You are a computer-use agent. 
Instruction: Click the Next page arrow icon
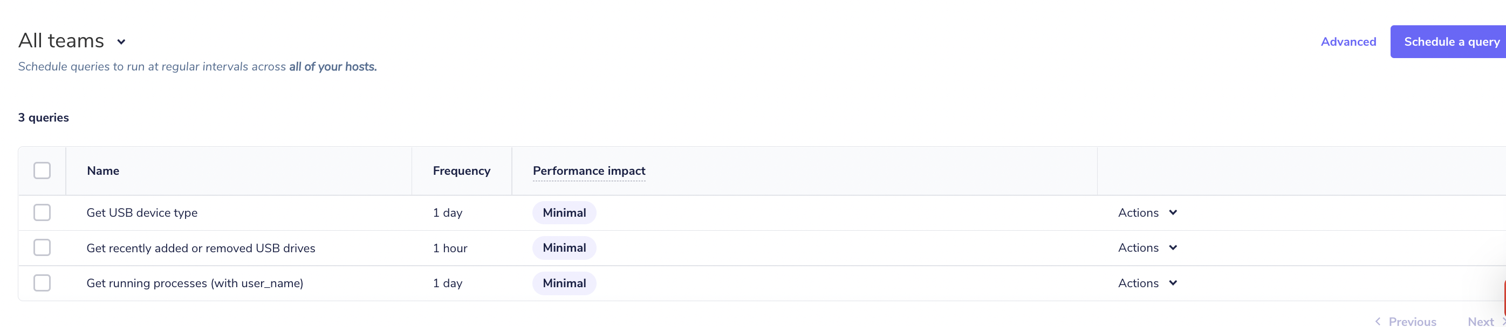click(1503, 321)
